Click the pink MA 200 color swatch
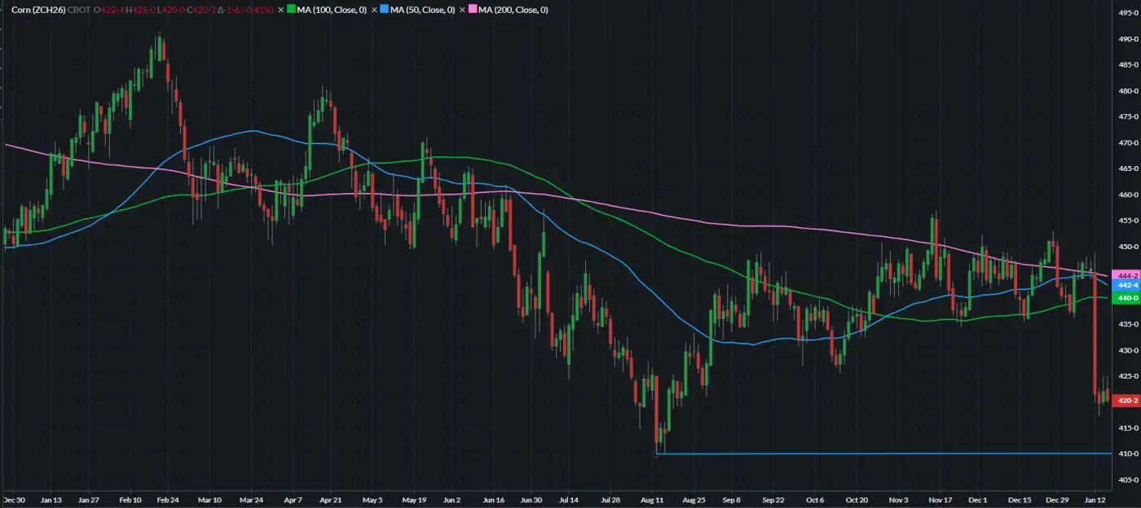Image resolution: width=1141 pixels, height=508 pixels. click(x=473, y=10)
